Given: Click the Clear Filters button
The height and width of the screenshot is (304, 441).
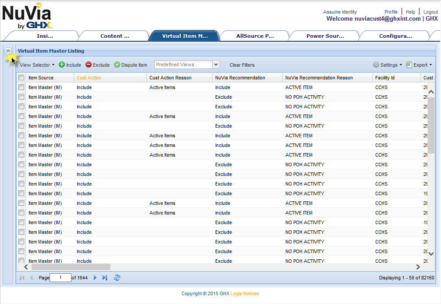Looking at the screenshot, I should pos(242,65).
